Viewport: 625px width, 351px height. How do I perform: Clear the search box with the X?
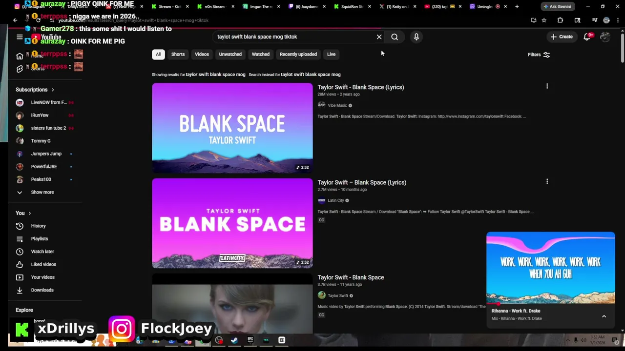pos(379,37)
